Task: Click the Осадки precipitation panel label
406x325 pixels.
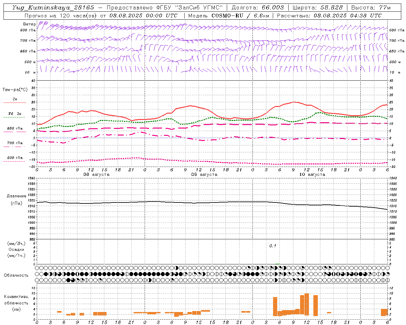Action: click(x=16, y=249)
